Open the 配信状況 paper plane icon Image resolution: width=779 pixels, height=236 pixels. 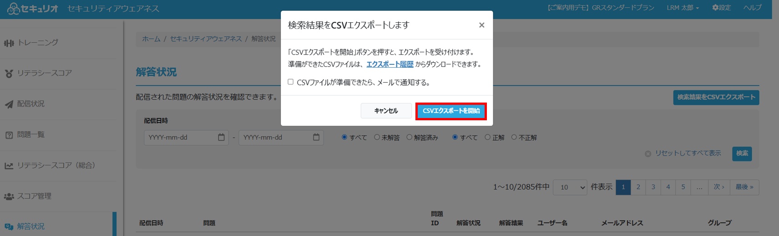[9, 104]
